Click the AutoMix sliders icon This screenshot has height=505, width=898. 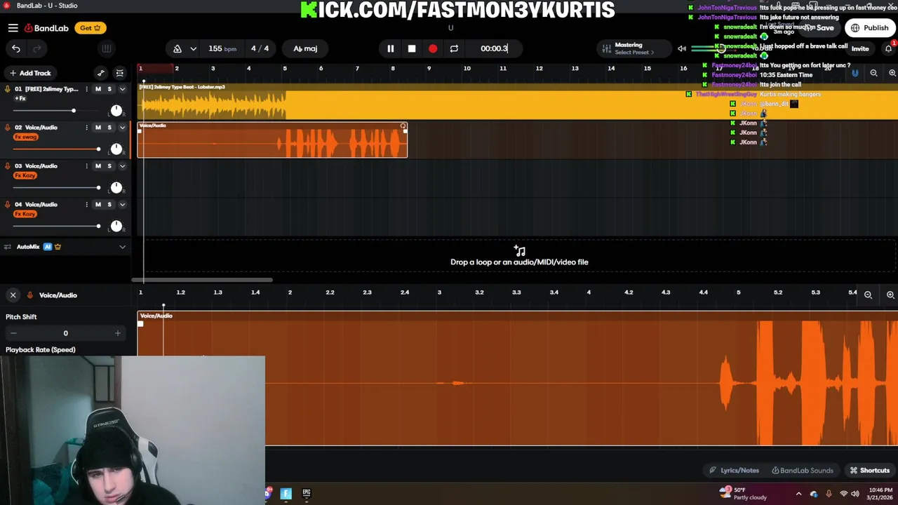(x=8, y=247)
